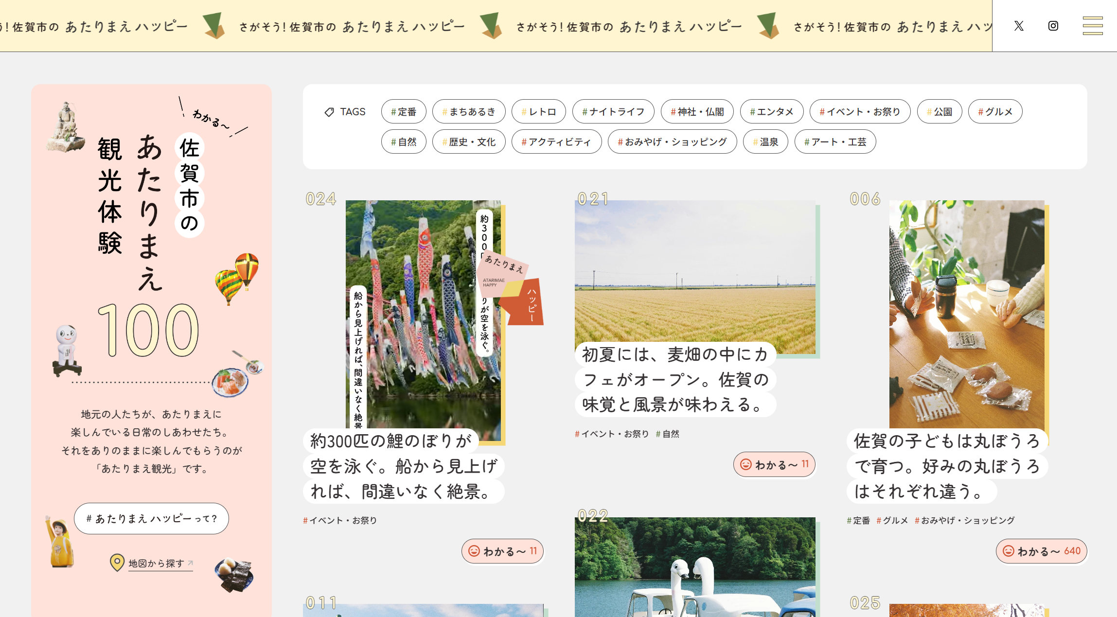Select the #温泉 tag
Image resolution: width=1117 pixels, height=617 pixels.
pyautogui.click(x=765, y=141)
